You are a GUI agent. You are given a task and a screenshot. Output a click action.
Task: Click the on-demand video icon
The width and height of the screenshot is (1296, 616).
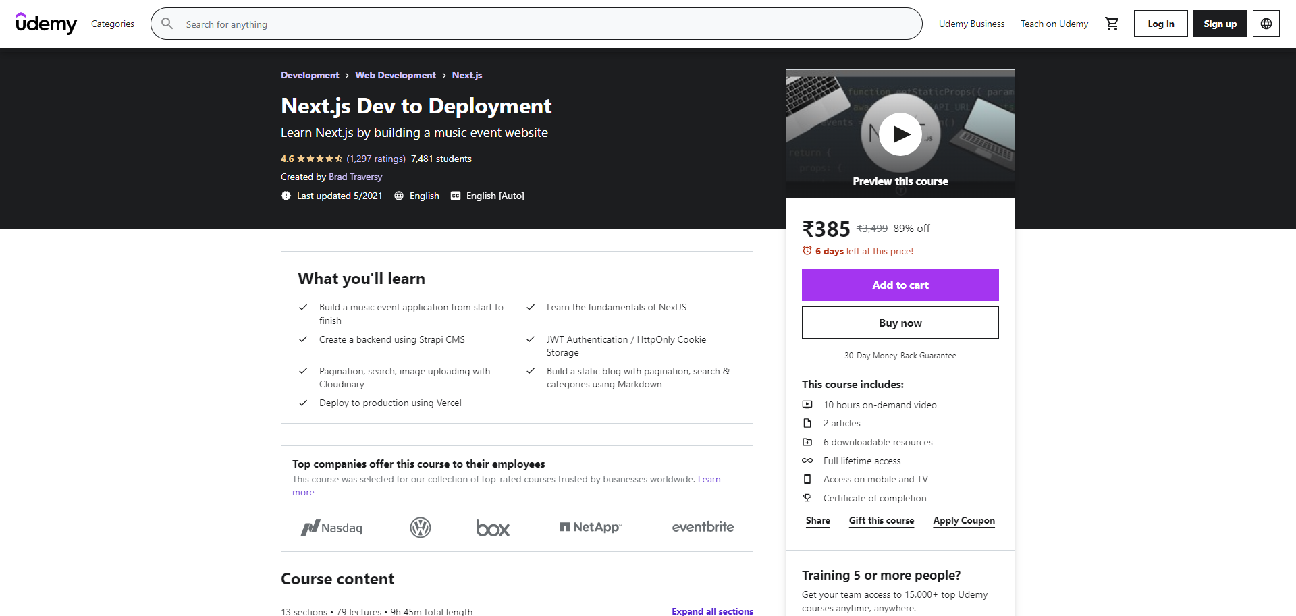(807, 405)
